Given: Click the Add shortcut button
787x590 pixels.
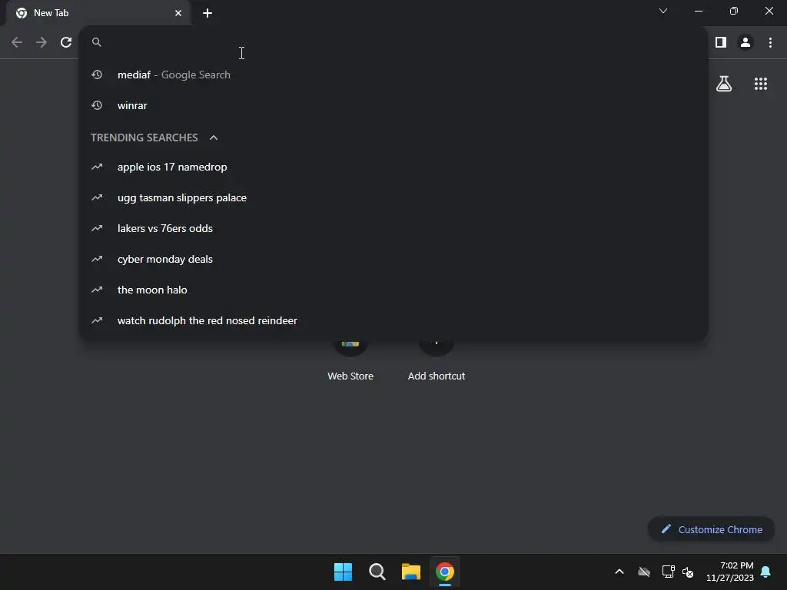Looking at the screenshot, I should [437, 361].
